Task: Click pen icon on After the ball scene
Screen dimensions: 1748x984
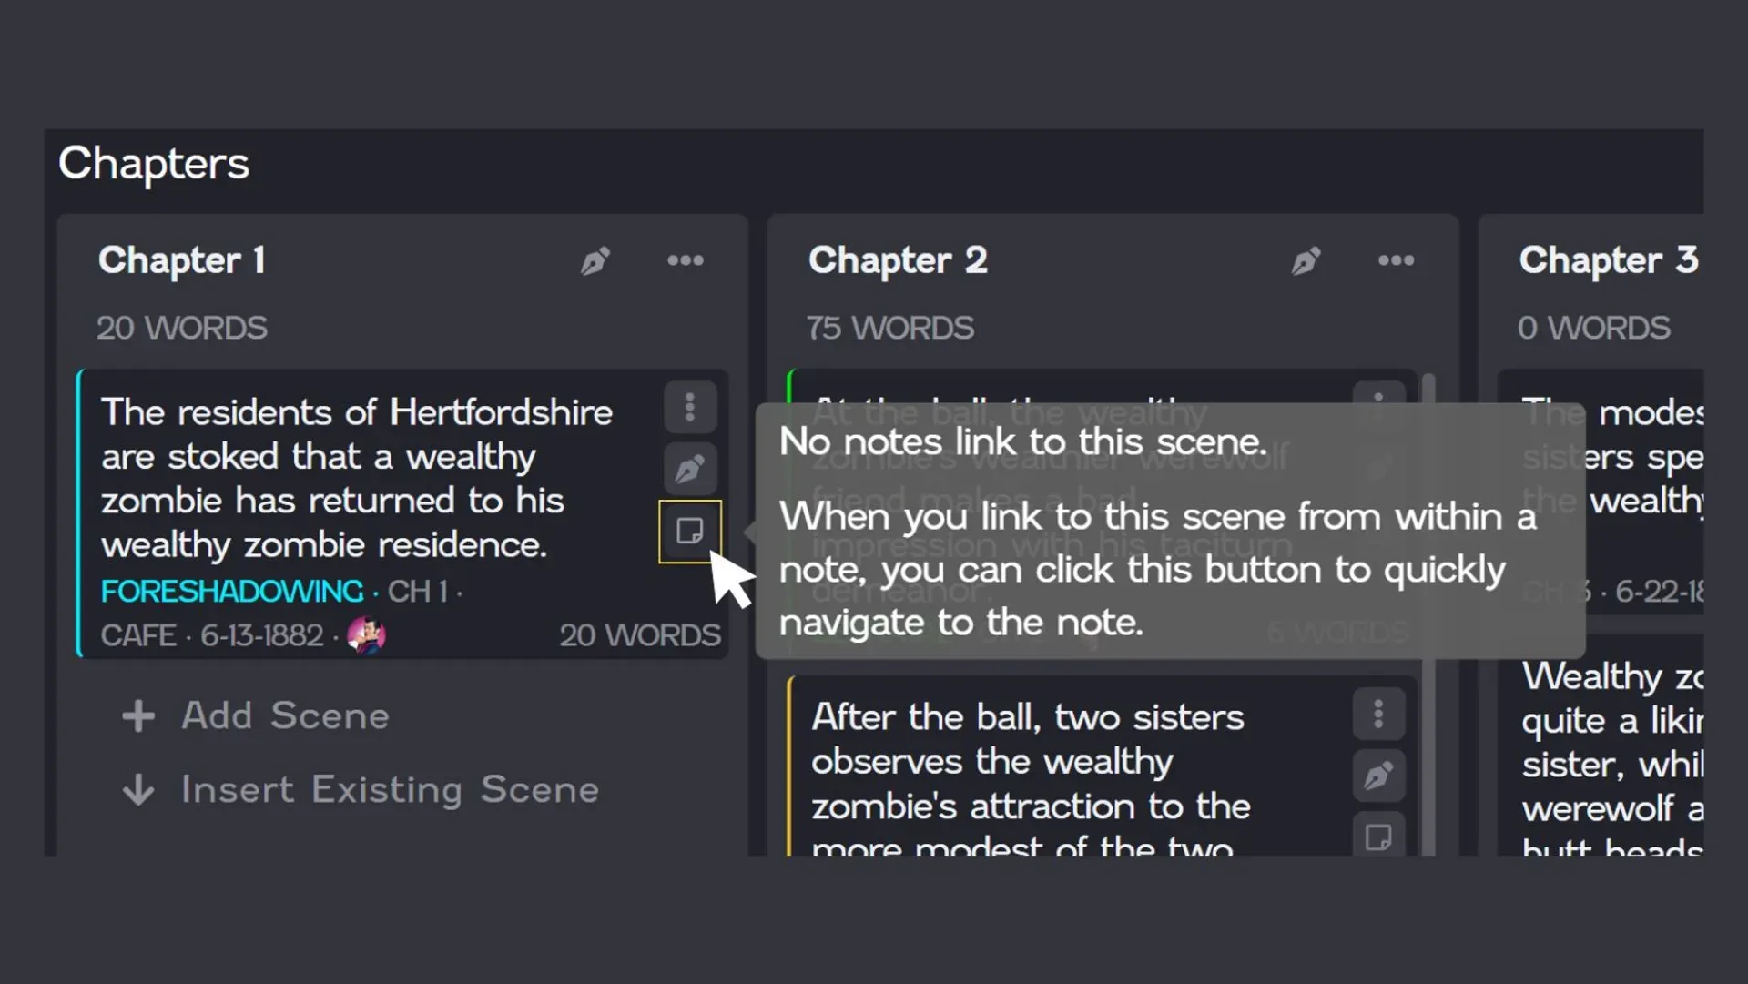Action: pyautogui.click(x=1378, y=776)
